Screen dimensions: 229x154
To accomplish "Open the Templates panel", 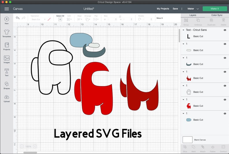I will 7,33.
